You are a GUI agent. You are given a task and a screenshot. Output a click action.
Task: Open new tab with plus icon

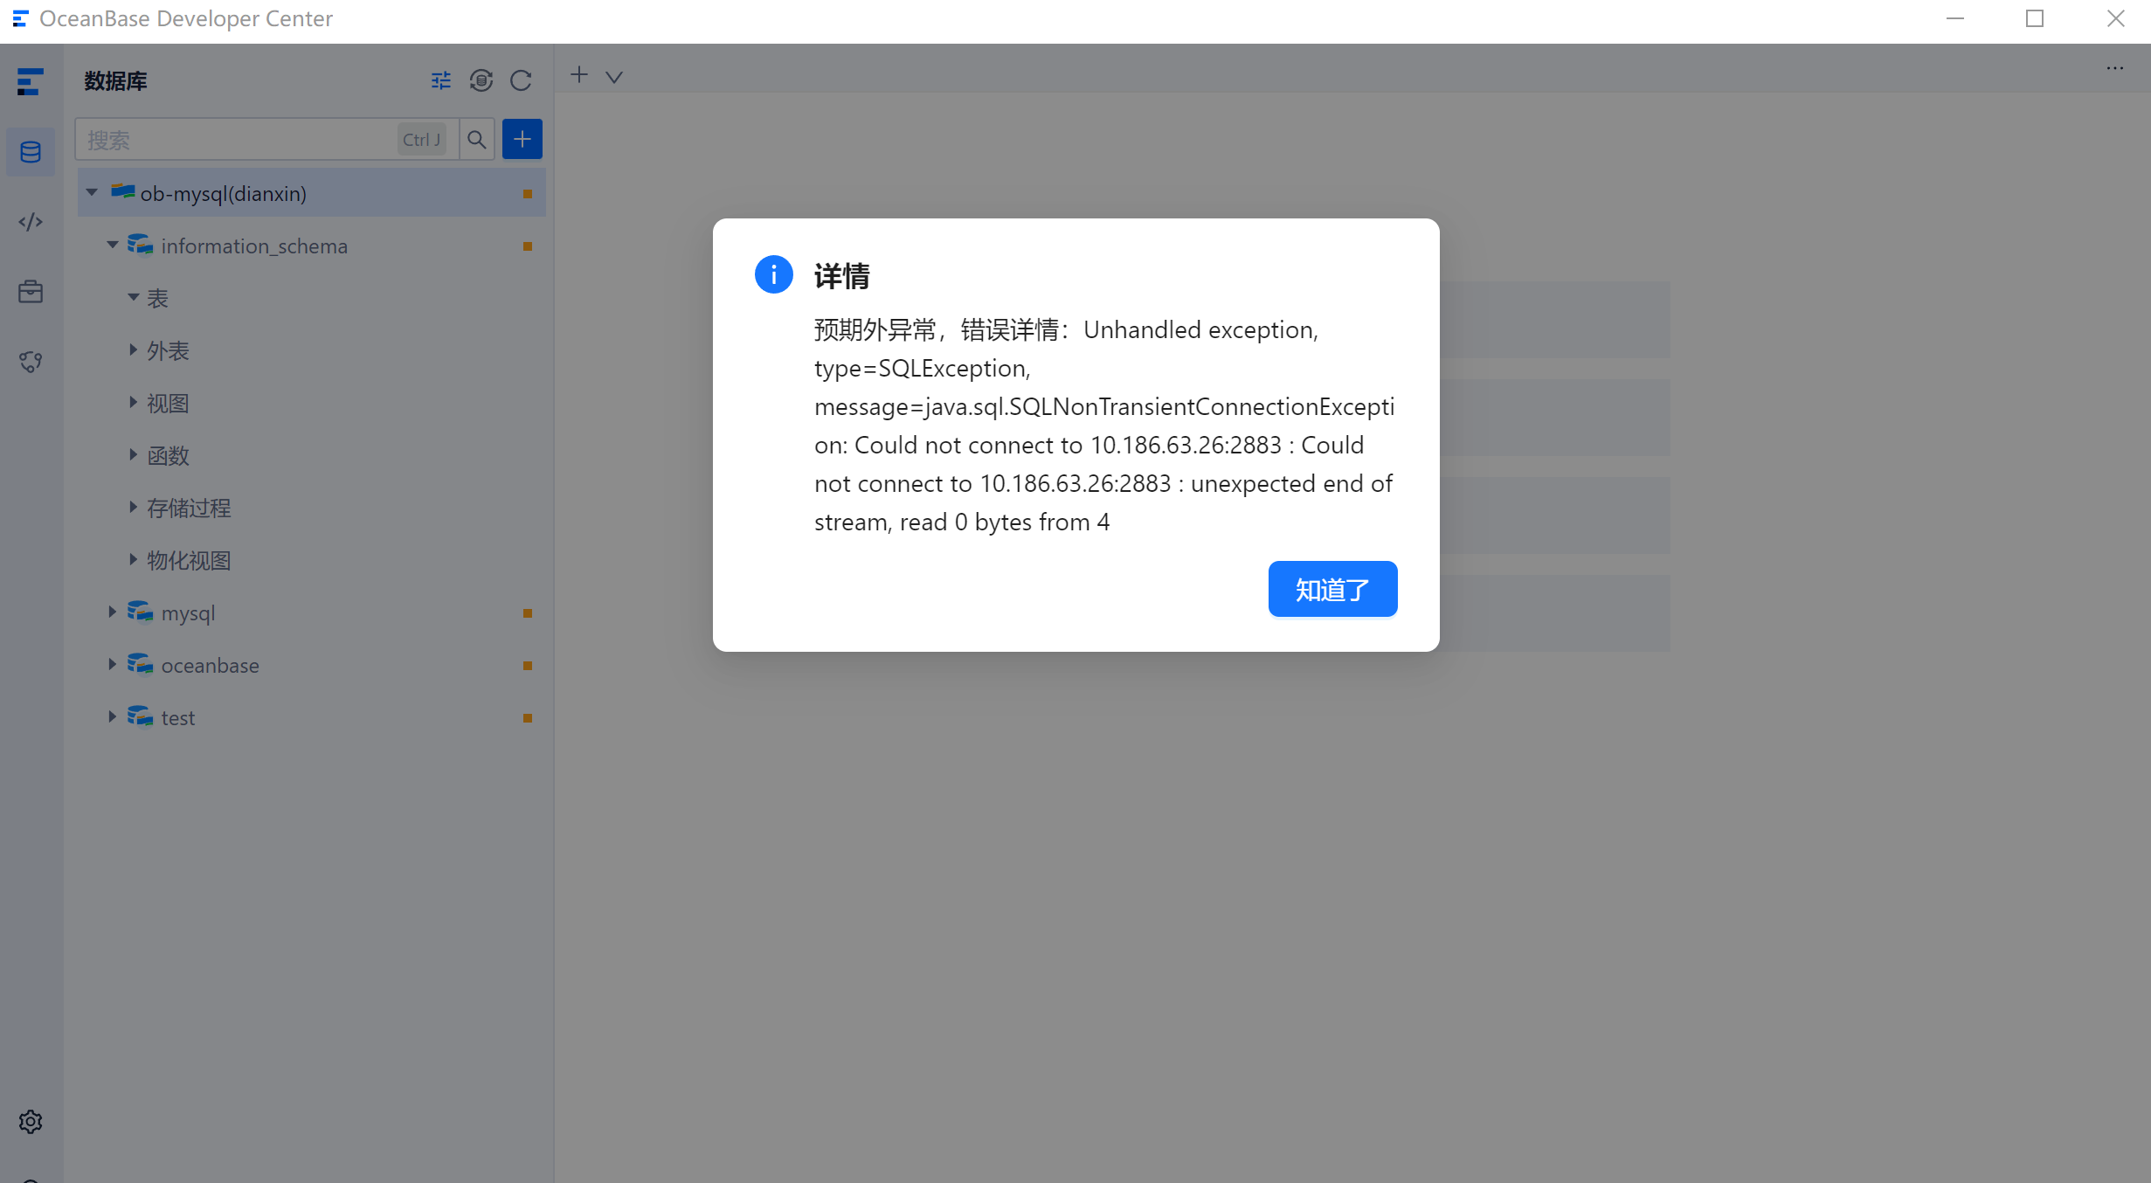pos(578,75)
